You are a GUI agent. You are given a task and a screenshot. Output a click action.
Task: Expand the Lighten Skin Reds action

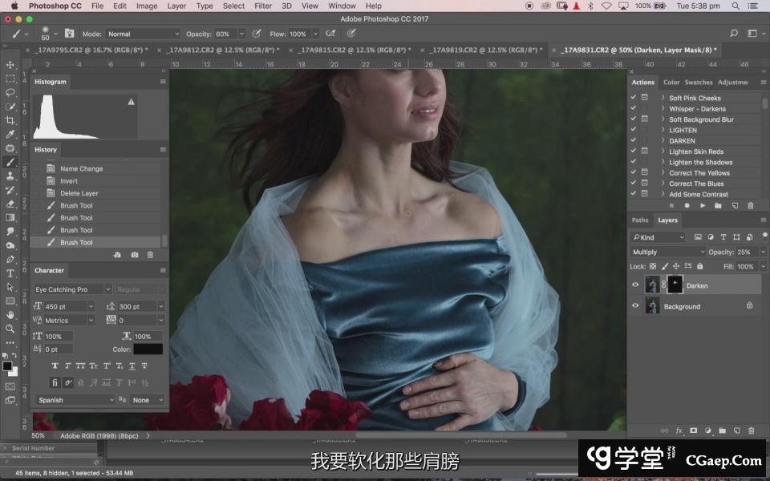[663, 152]
